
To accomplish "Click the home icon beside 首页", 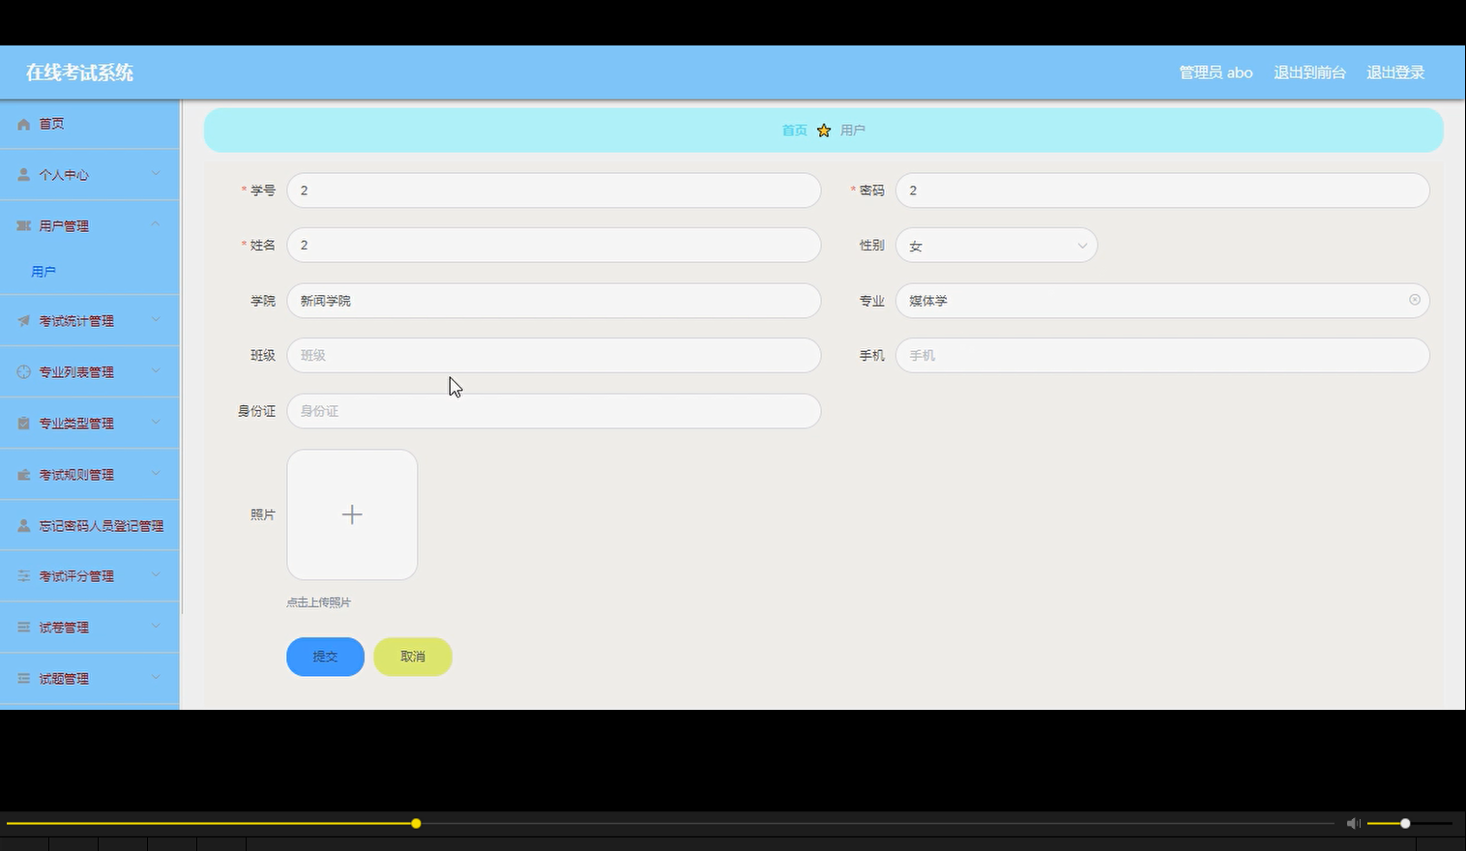I will [x=24, y=124].
